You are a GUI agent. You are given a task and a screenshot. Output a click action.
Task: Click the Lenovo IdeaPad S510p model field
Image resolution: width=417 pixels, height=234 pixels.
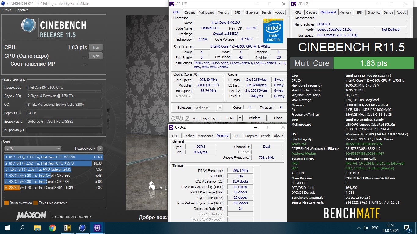(x=345, y=30)
